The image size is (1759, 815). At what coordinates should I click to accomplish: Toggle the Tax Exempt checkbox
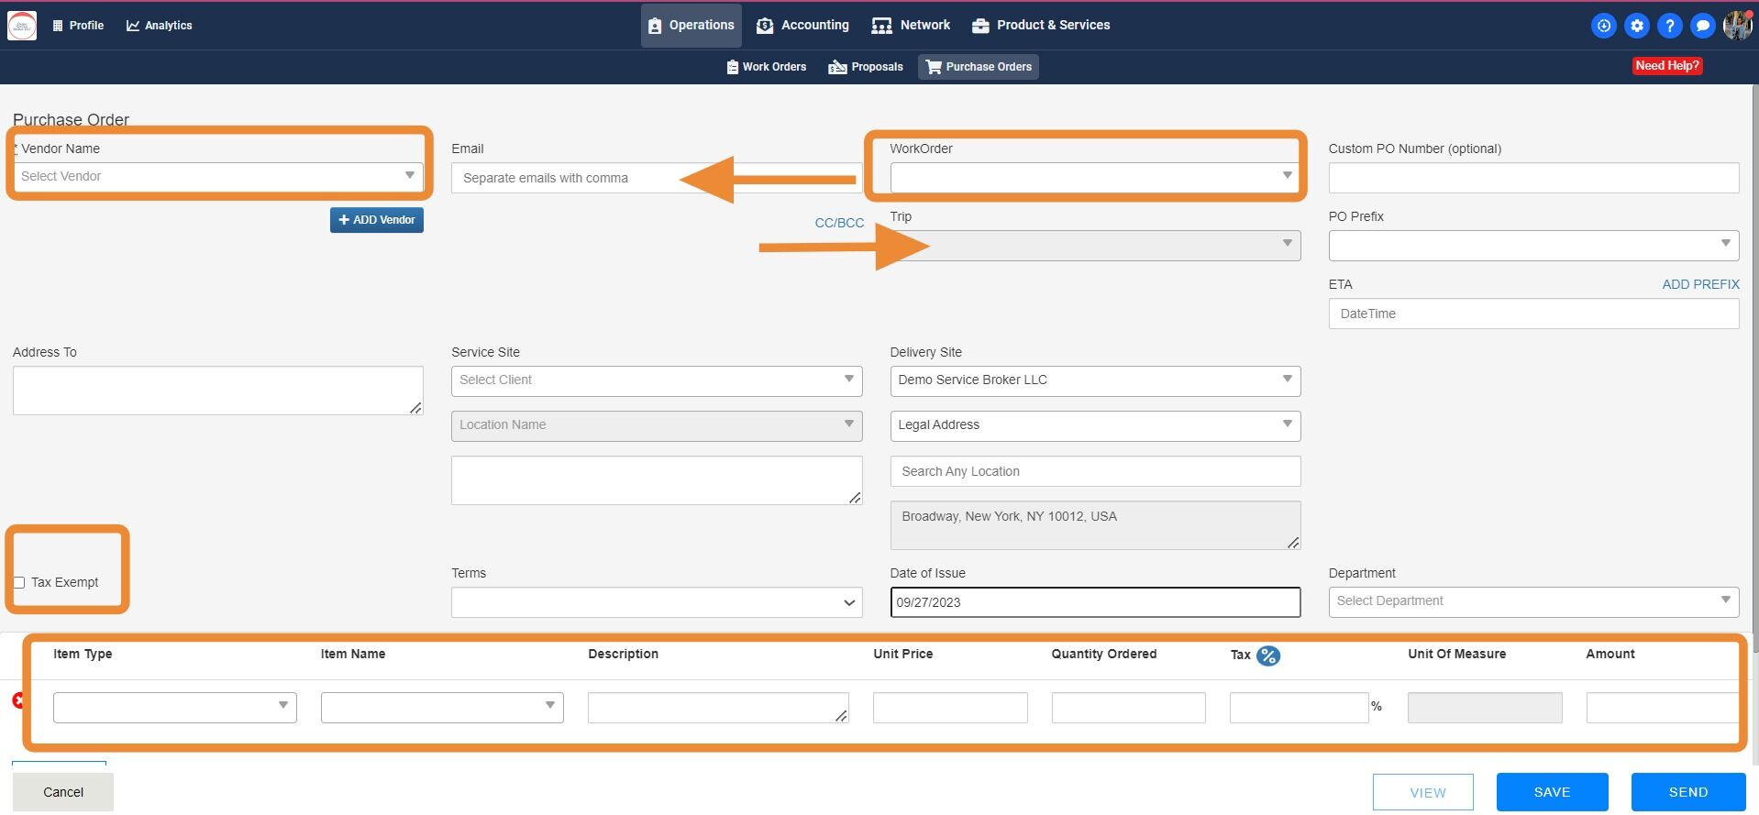pyautogui.click(x=18, y=582)
